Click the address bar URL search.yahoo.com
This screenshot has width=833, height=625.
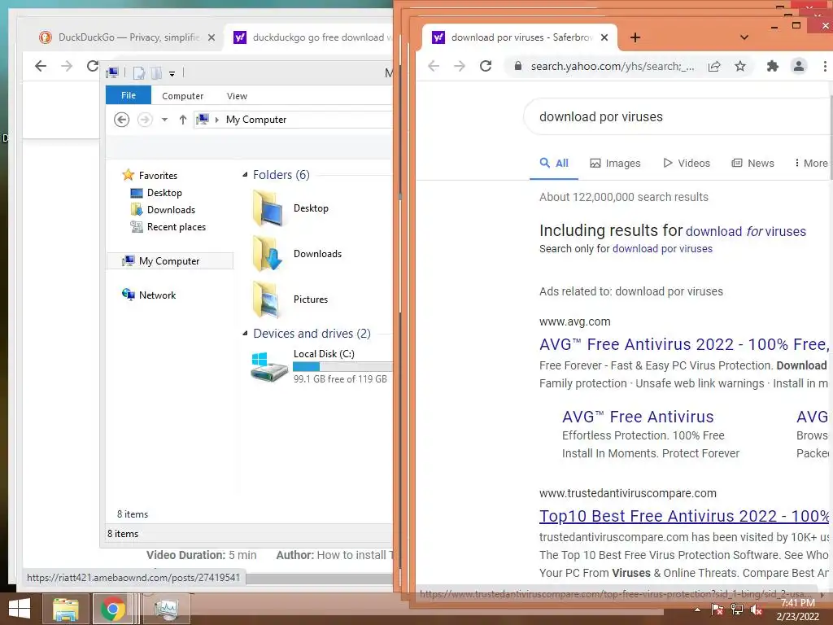(x=613, y=66)
